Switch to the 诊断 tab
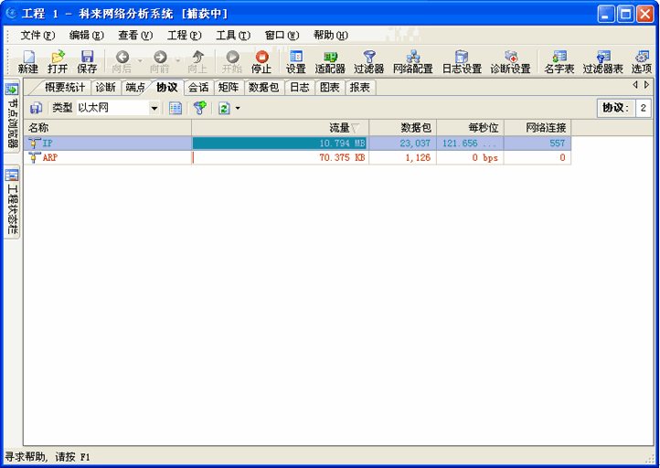Image resolution: width=660 pixels, height=468 pixels. click(105, 88)
